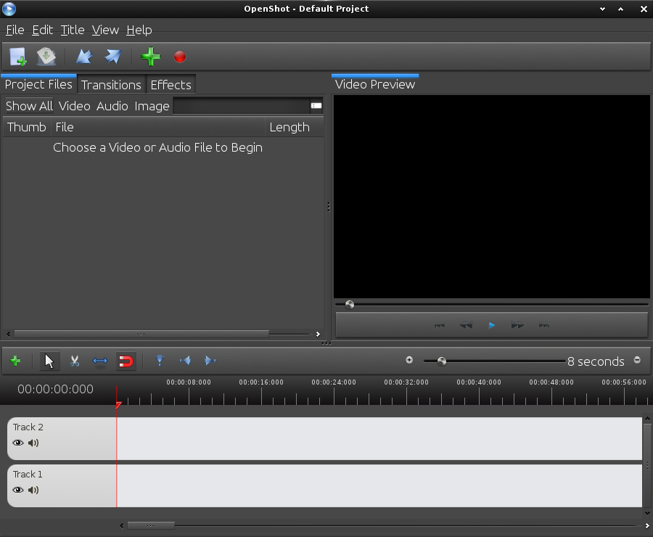
Task: Click the zoom out timeline minus icon
Action: click(x=637, y=360)
